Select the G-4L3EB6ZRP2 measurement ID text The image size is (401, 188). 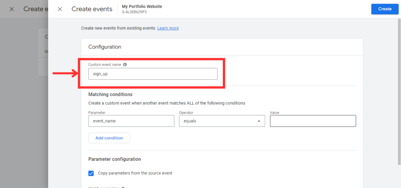point(134,12)
